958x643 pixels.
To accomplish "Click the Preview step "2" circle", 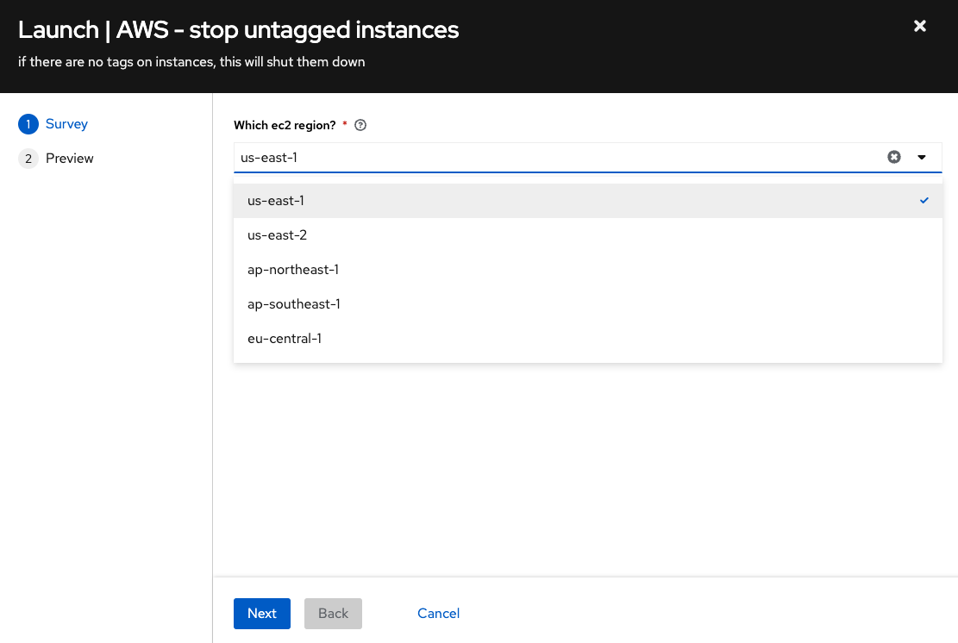I will click(x=28, y=158).
